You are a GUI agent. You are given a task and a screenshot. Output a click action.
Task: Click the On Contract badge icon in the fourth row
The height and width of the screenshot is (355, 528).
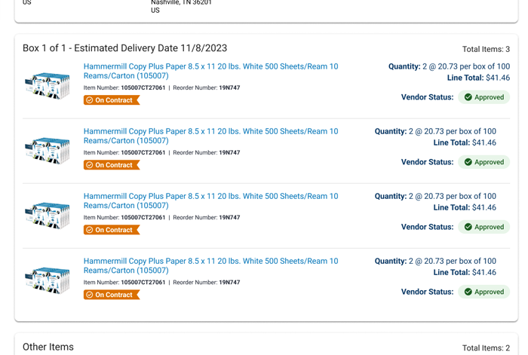click(x=90, y=295)
